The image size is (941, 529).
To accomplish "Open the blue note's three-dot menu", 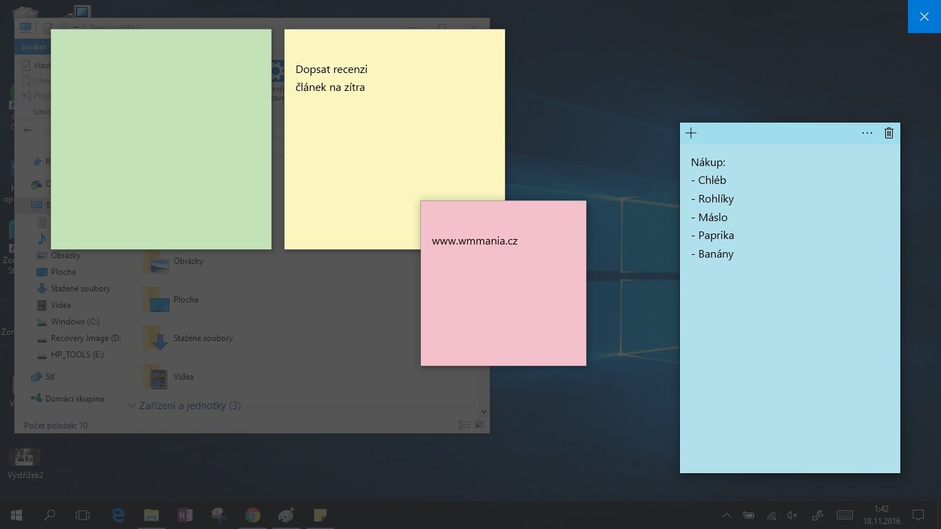I will click(x=867, y=133).
